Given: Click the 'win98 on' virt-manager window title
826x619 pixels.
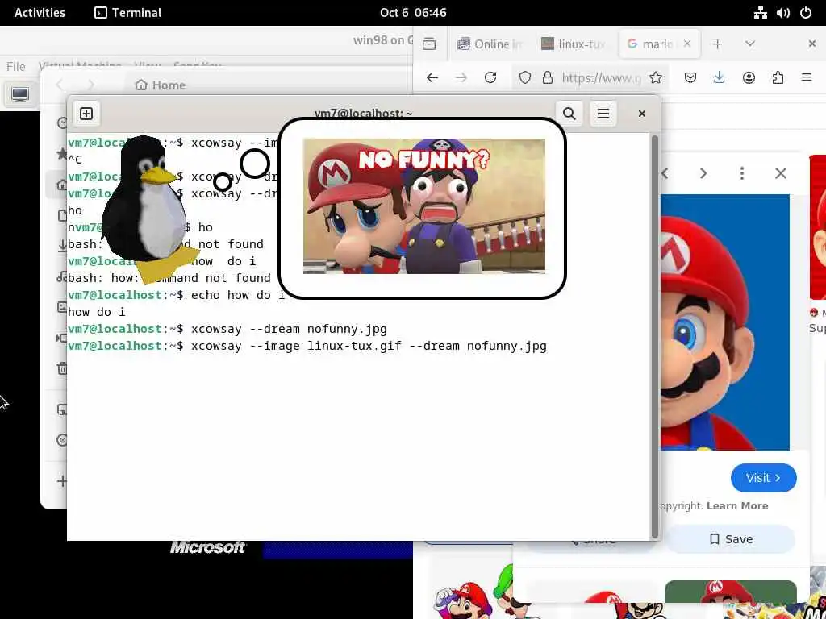Looking at the screenshot, I should click(382, 40).
